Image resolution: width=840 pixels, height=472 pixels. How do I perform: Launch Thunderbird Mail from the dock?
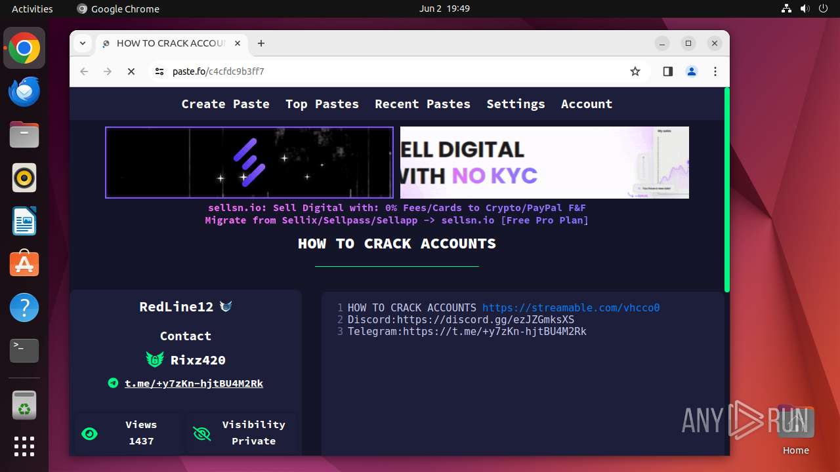[24, 91]
